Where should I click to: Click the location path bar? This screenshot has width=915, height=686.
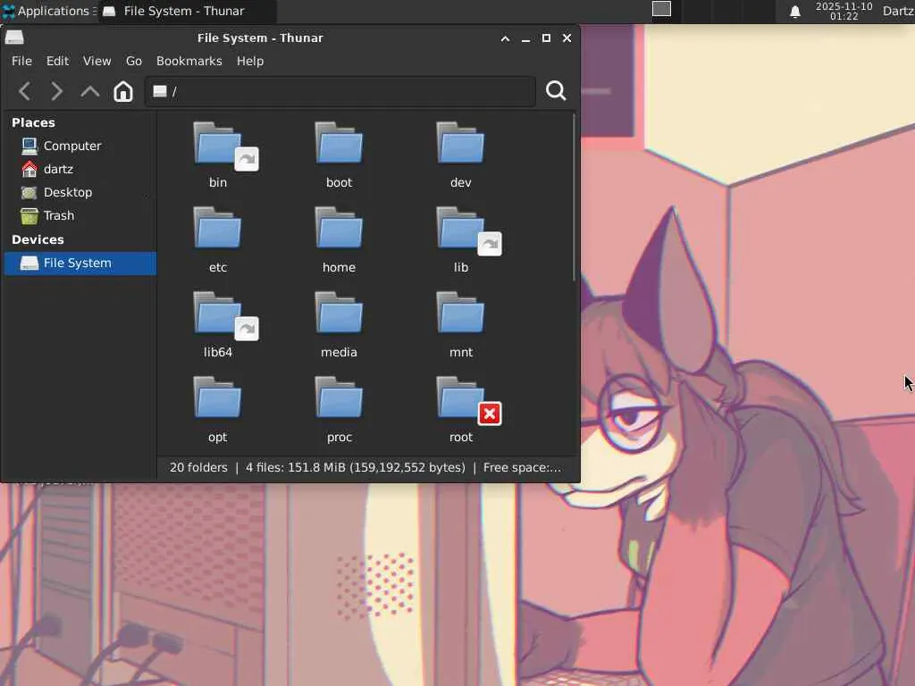pyautogui.click(x=340, y=92)
